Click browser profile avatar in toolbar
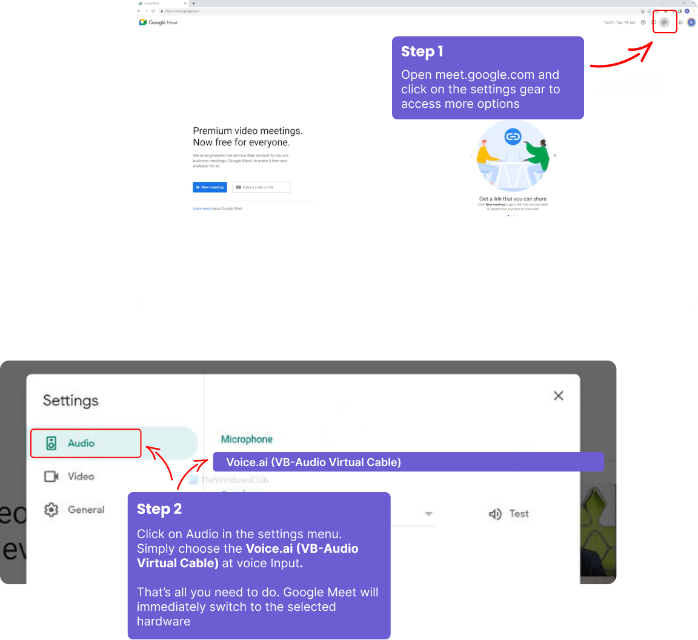This screenshot has height=640, width=698. (x=687, y=11)
